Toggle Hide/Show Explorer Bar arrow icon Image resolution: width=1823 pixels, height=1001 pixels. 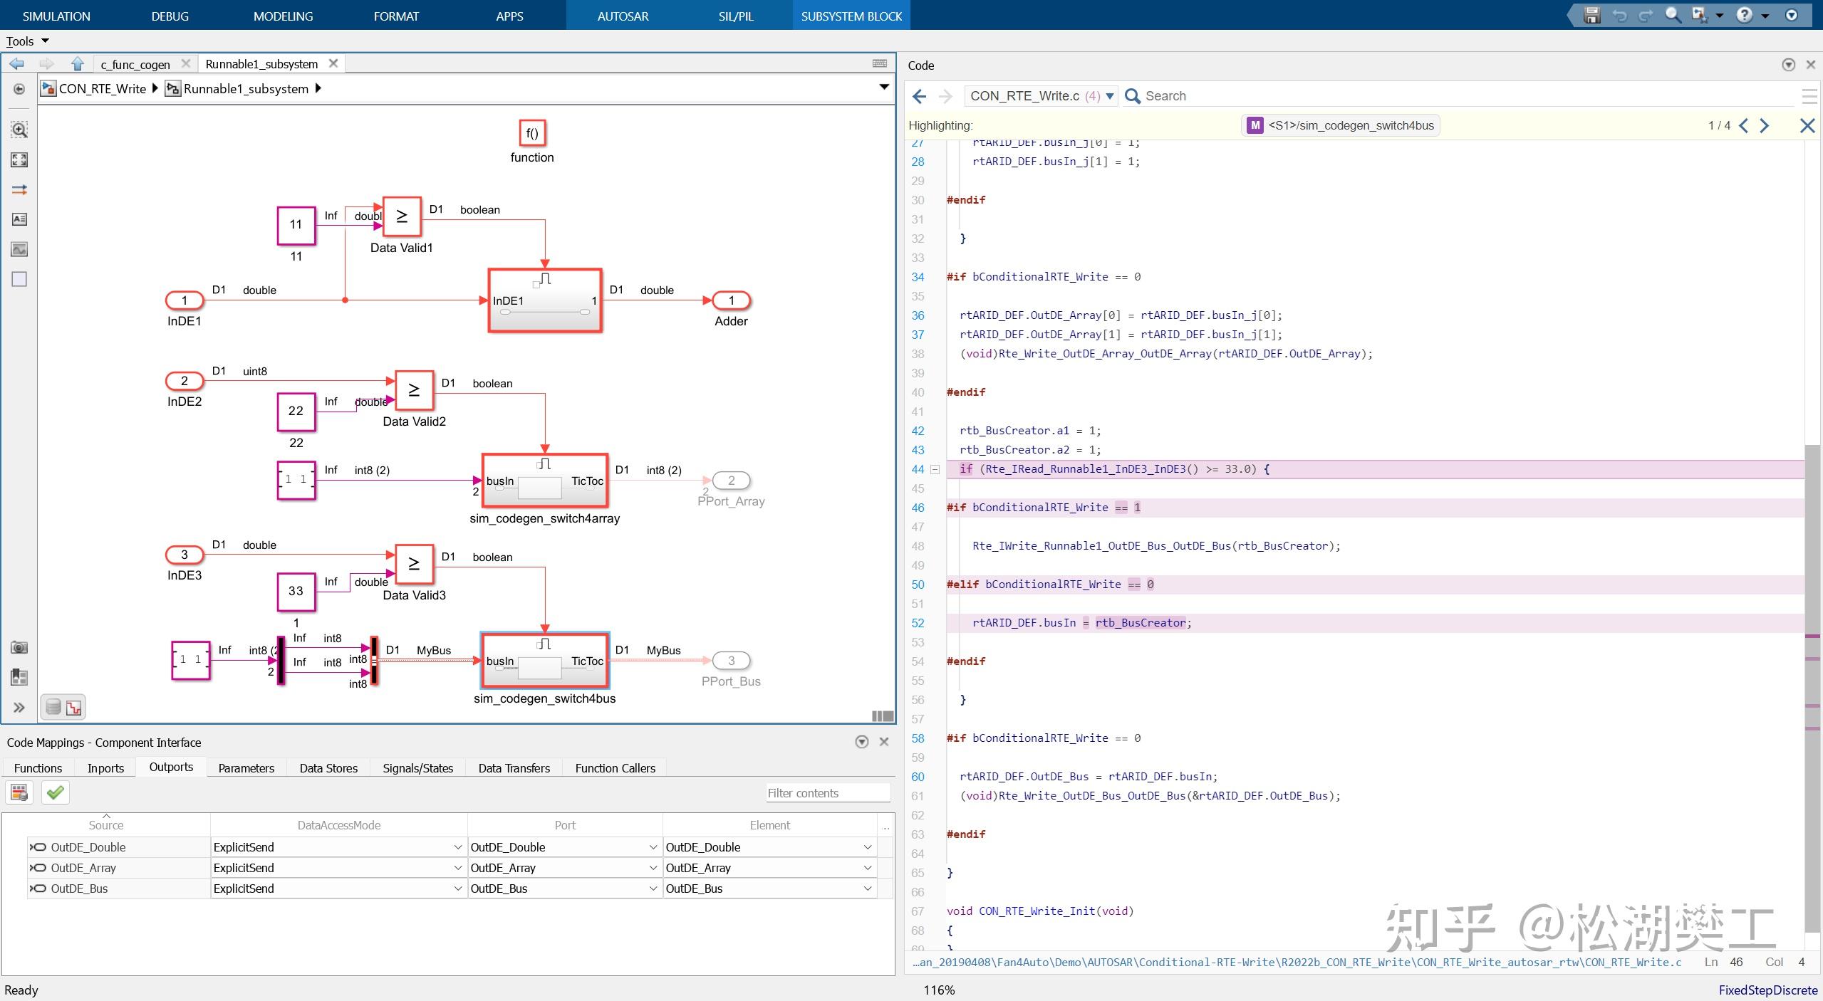point(19,89)
